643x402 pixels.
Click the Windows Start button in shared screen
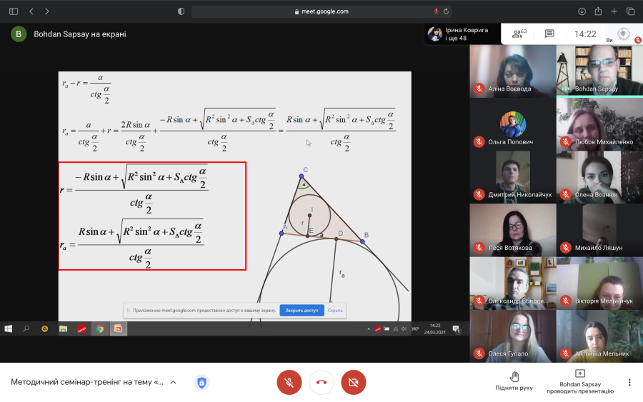pyautogui.click(x=8, y=328)
